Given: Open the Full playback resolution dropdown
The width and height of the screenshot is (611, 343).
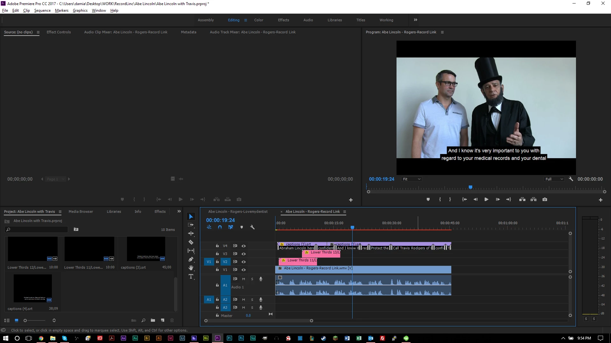Looking at the screenshot, I should (x=554, y=179).
